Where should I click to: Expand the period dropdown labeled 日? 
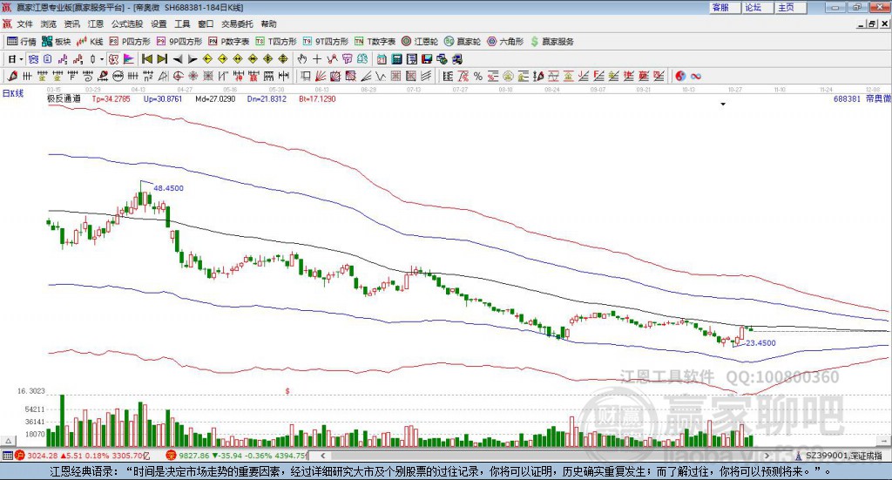[13, 59]
